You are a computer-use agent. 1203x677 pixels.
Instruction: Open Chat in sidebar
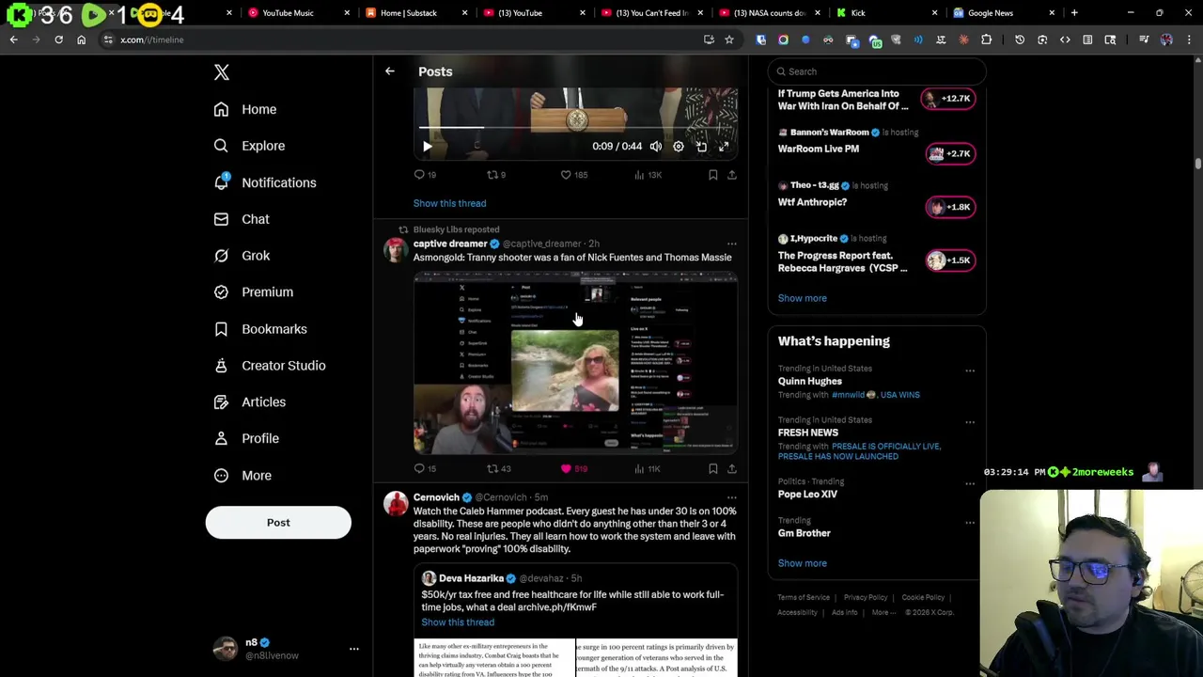click(242, 219)
